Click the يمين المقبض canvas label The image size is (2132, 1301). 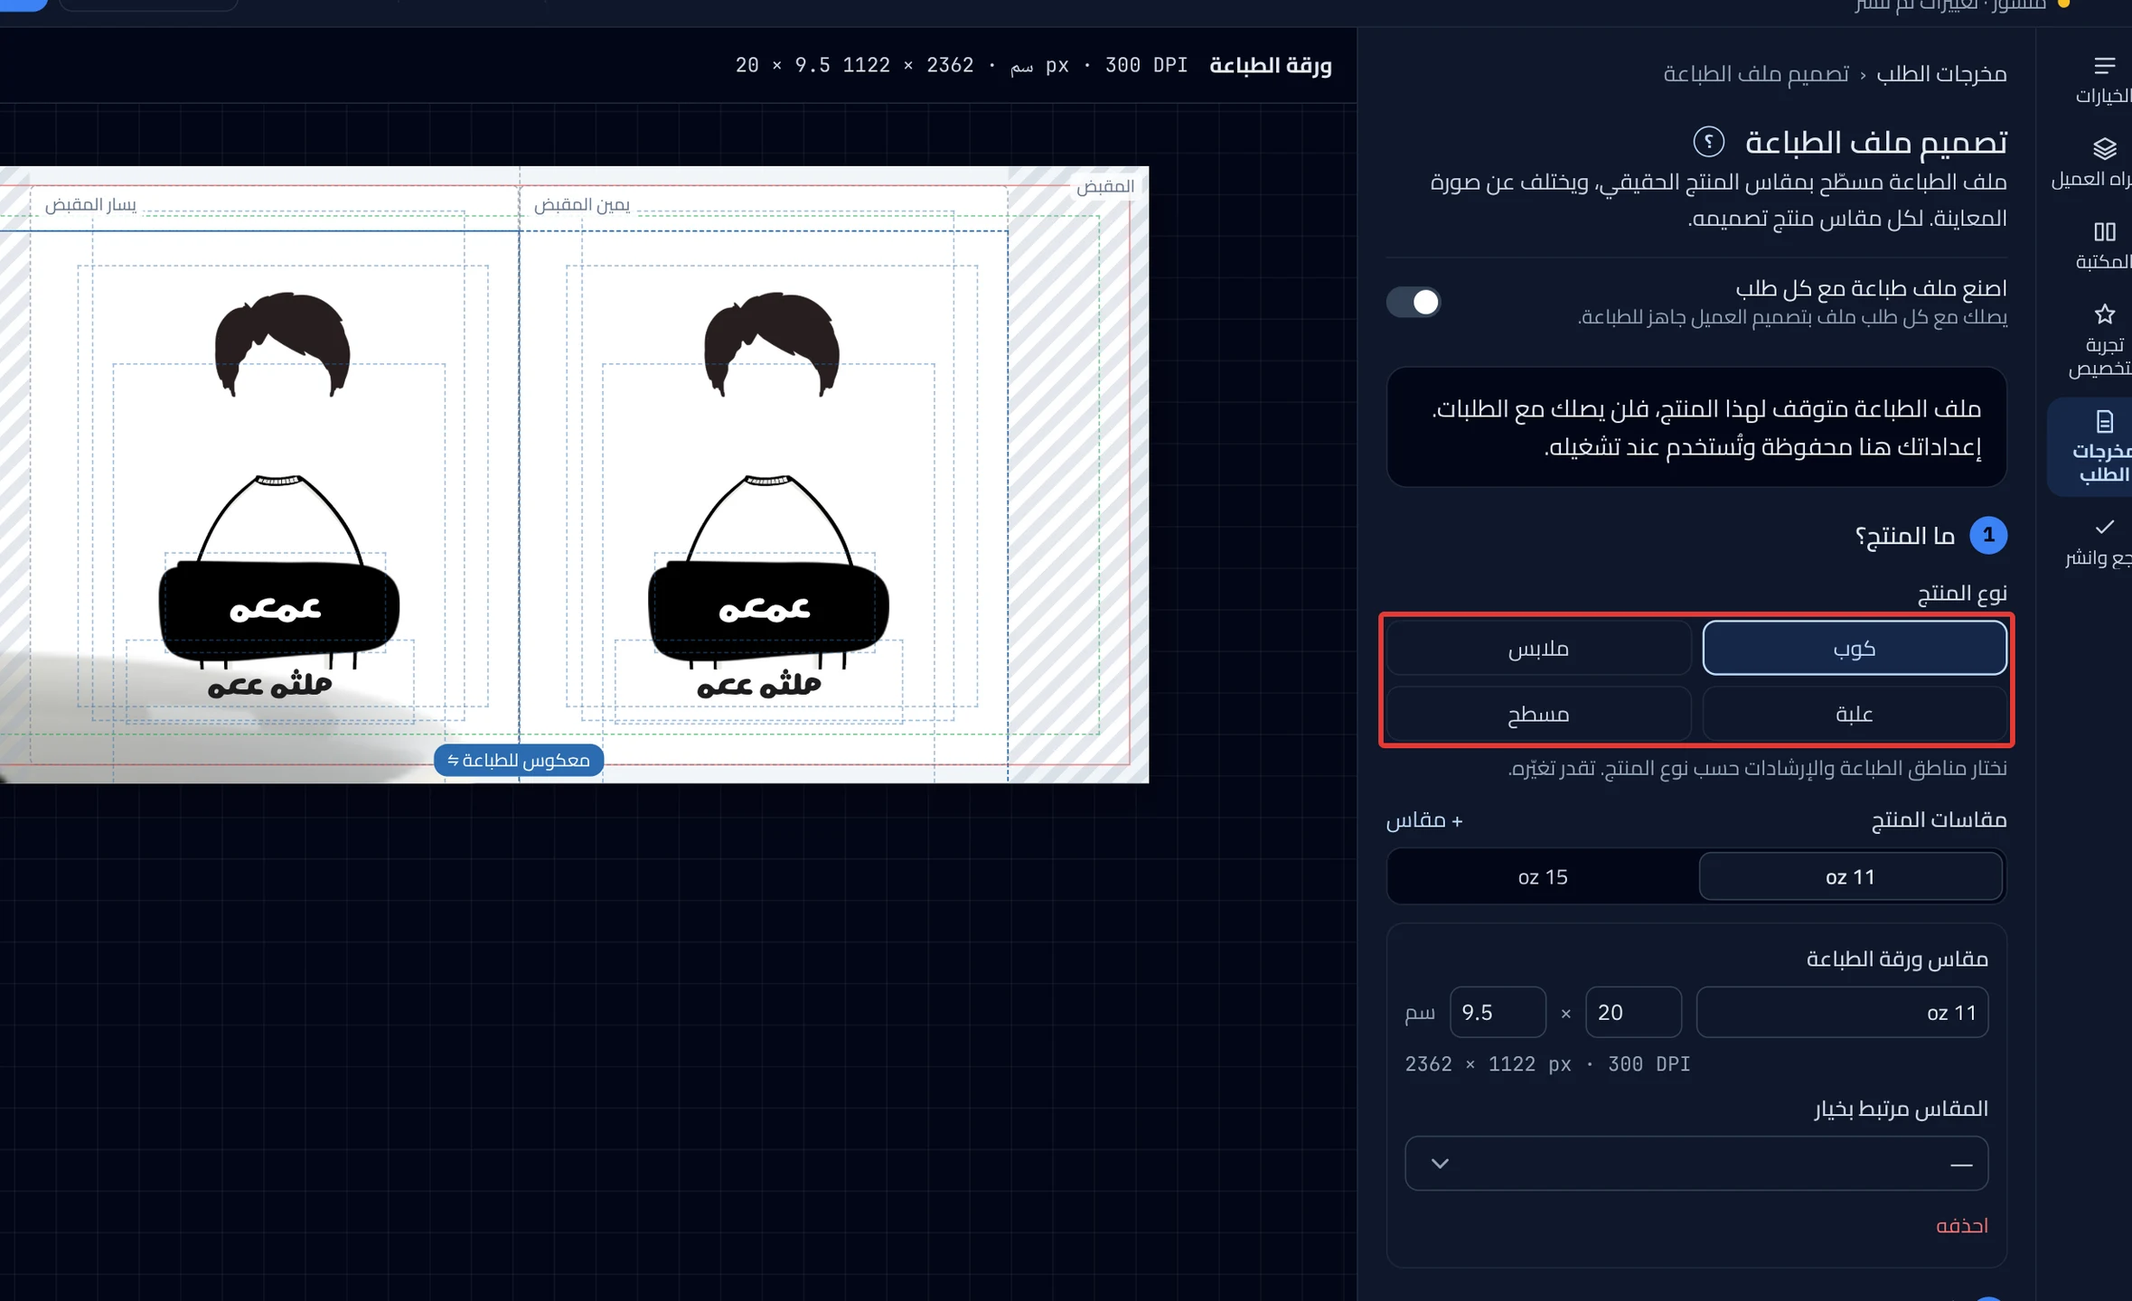tap(582, 205)
